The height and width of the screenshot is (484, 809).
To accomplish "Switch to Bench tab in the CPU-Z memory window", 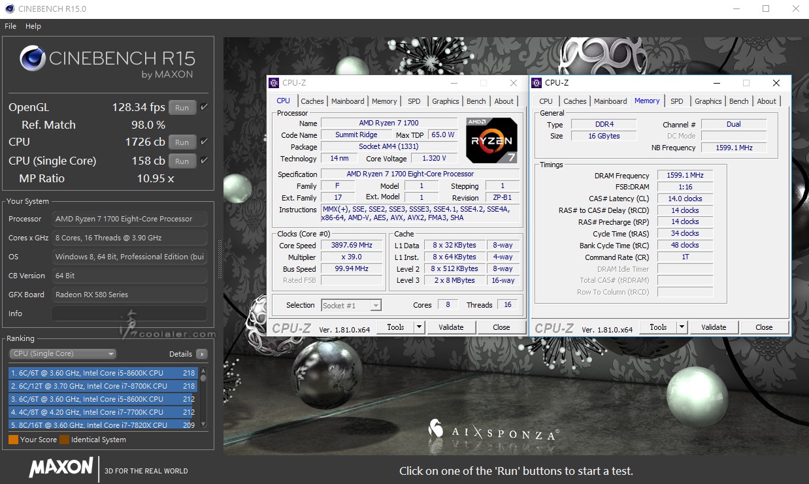I will coord(739,101).
